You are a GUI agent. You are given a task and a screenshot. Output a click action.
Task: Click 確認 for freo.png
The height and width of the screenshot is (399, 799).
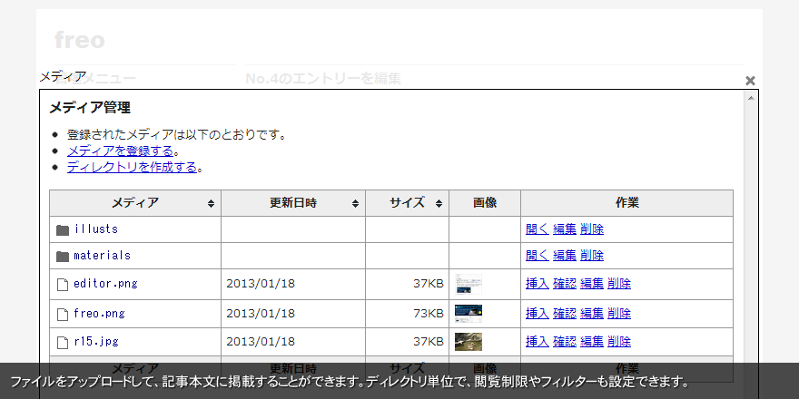565,314
